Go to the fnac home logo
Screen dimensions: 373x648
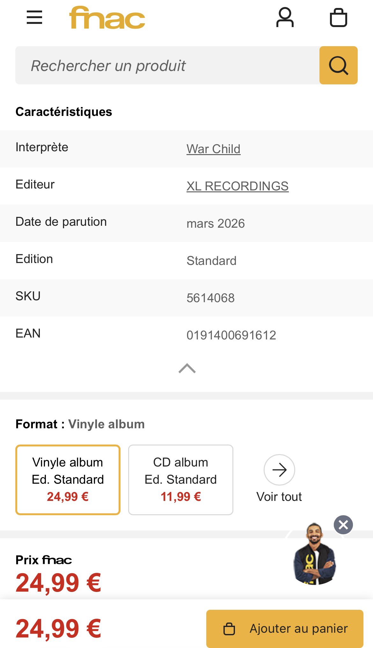(x=107, y=18)
